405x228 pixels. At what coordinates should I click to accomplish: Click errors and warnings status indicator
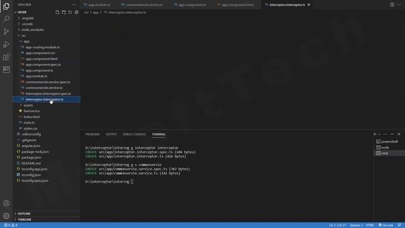[11, 225]
